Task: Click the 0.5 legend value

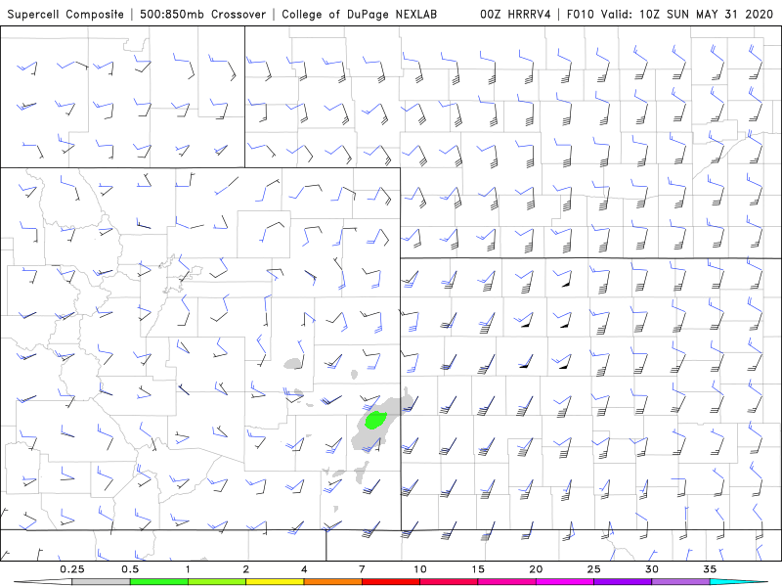Action: coord(130,569)
